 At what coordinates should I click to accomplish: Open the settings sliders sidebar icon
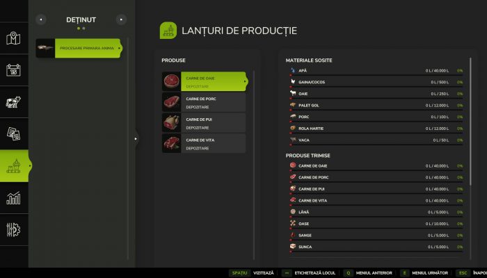point(13,229)
